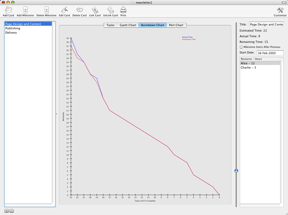
Task: Click the Start Date input field
Action: [270, 53]
